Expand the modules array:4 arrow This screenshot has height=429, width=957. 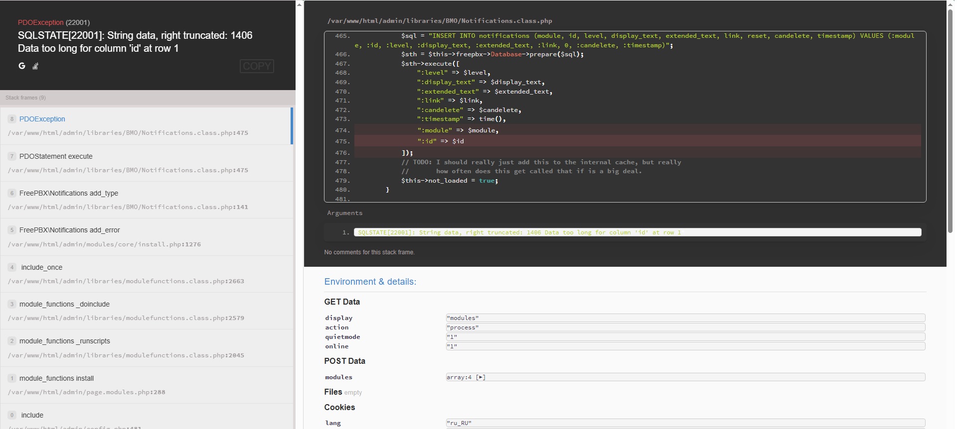click(480, 377)
